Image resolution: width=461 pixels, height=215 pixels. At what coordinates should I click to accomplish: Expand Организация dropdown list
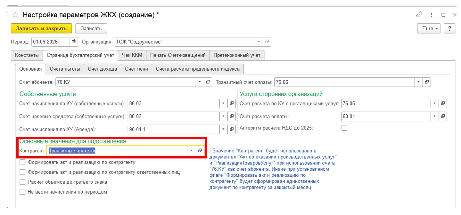click(x=259, y=42)
